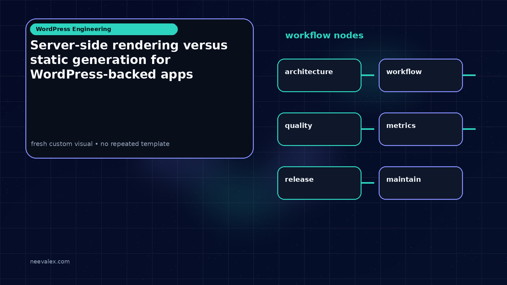Click the workflow nodes heading
507x285 pixels.
[x=324, y=35]
